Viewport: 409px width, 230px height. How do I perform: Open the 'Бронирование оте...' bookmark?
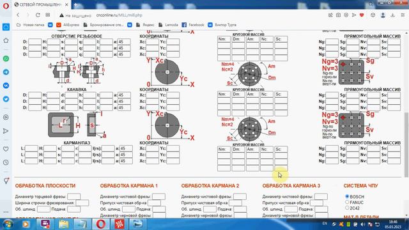(104, 25)
